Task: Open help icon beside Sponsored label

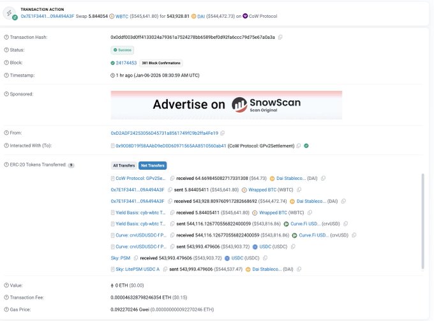Action: click(x=6, y=94)
